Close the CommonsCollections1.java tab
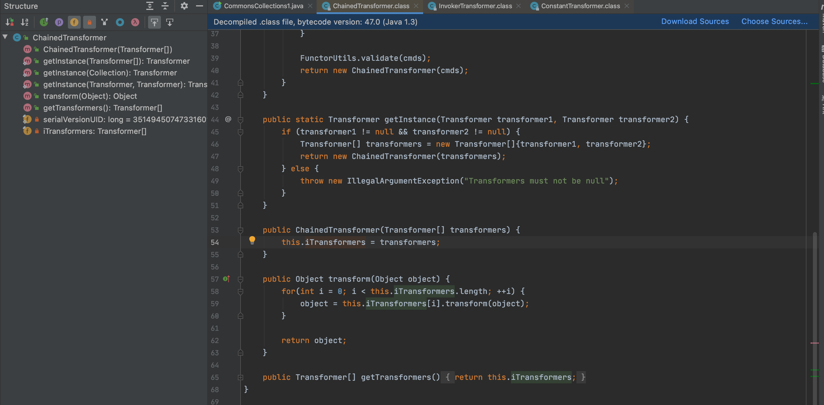The width and height of the screenshot is (824, 405). (310, 6)
